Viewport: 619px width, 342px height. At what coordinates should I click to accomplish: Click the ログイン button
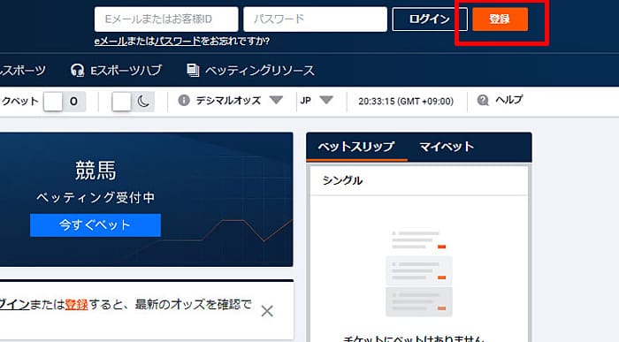(430, 19)
